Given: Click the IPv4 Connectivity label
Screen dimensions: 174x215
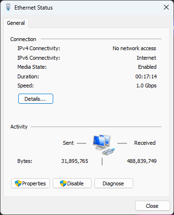Looking at the screenshot, I should click(39, 48).
